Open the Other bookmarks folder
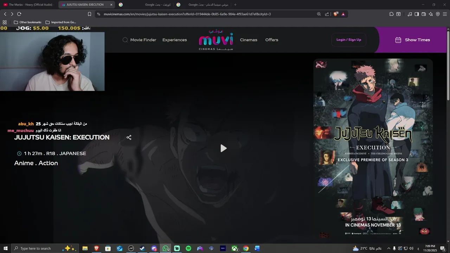Image resolution: width=450 pixels, height=253 pixels. pos(27,22)
